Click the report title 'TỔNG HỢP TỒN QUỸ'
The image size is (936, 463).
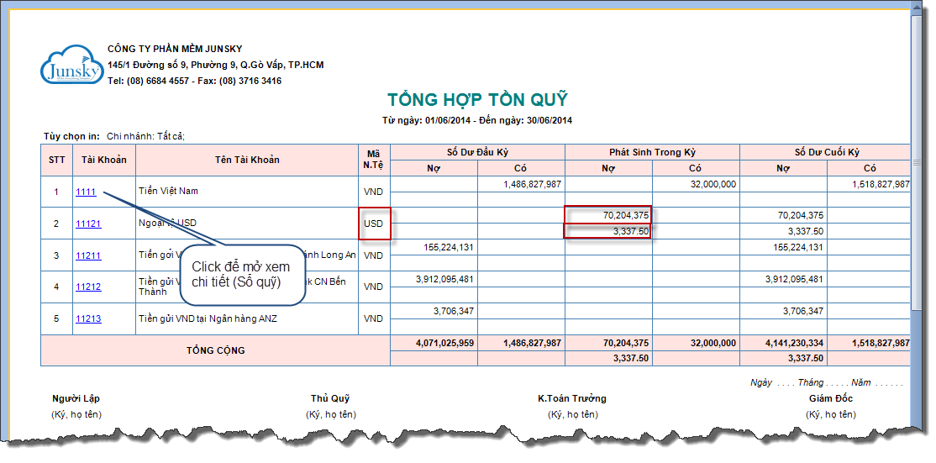(477, 100)
